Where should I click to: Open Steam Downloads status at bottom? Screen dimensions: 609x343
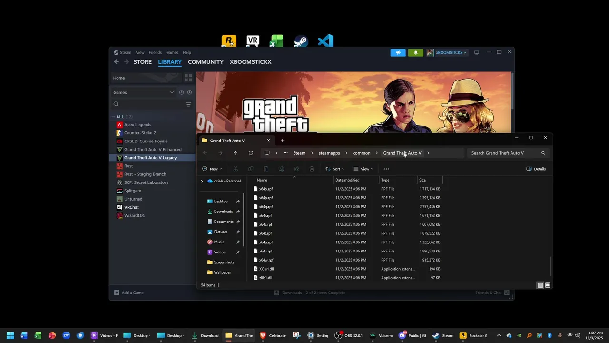coord(309,293)
